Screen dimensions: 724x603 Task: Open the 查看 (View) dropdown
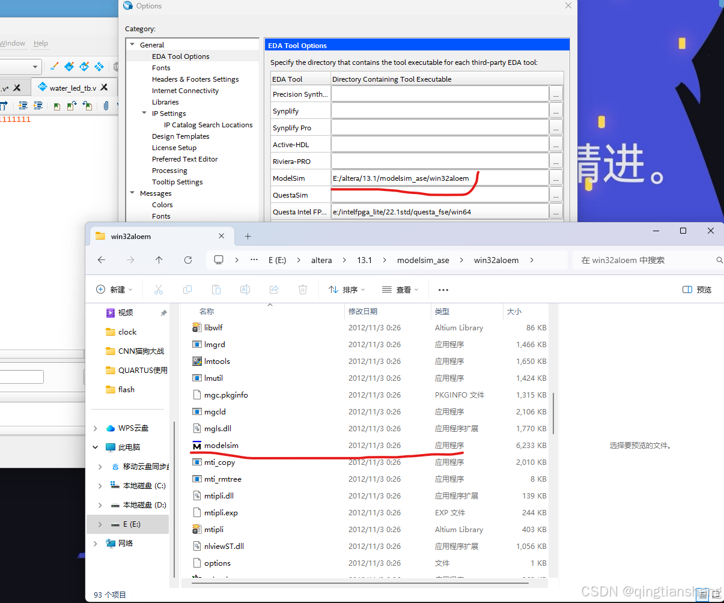coord(400,289)
